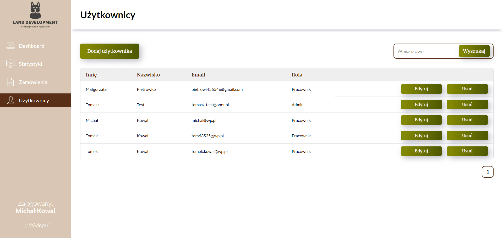Screen dimensions: 503x238
Task: Click the Land Development dog logo
Action: coord(35,15)
